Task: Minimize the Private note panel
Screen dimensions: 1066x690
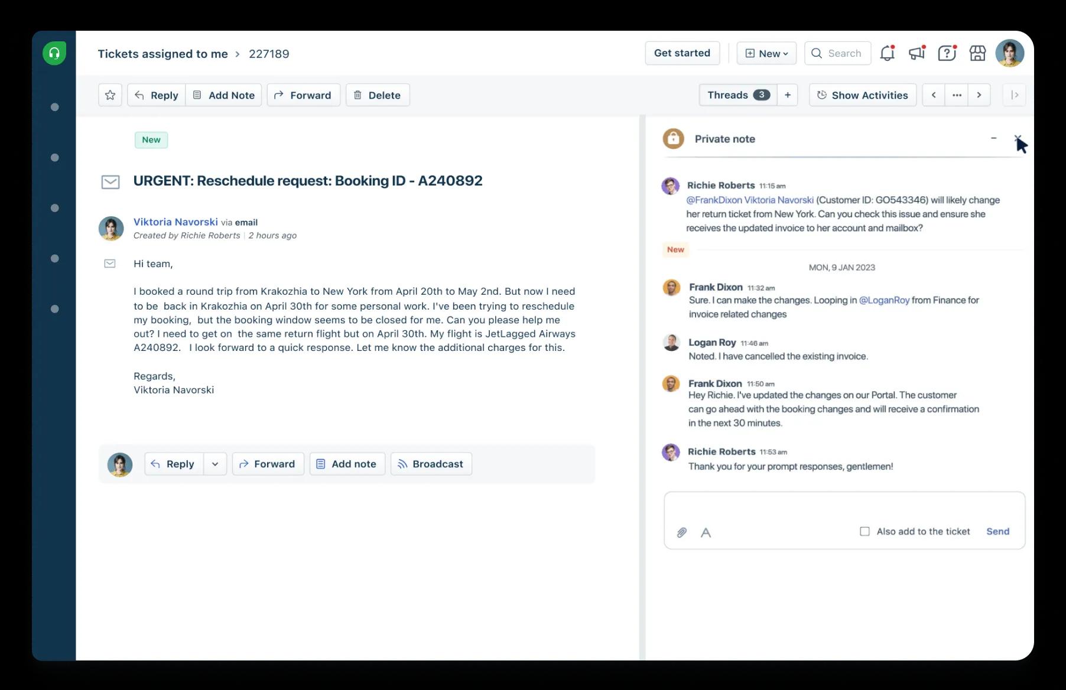Action: [993, 138]
